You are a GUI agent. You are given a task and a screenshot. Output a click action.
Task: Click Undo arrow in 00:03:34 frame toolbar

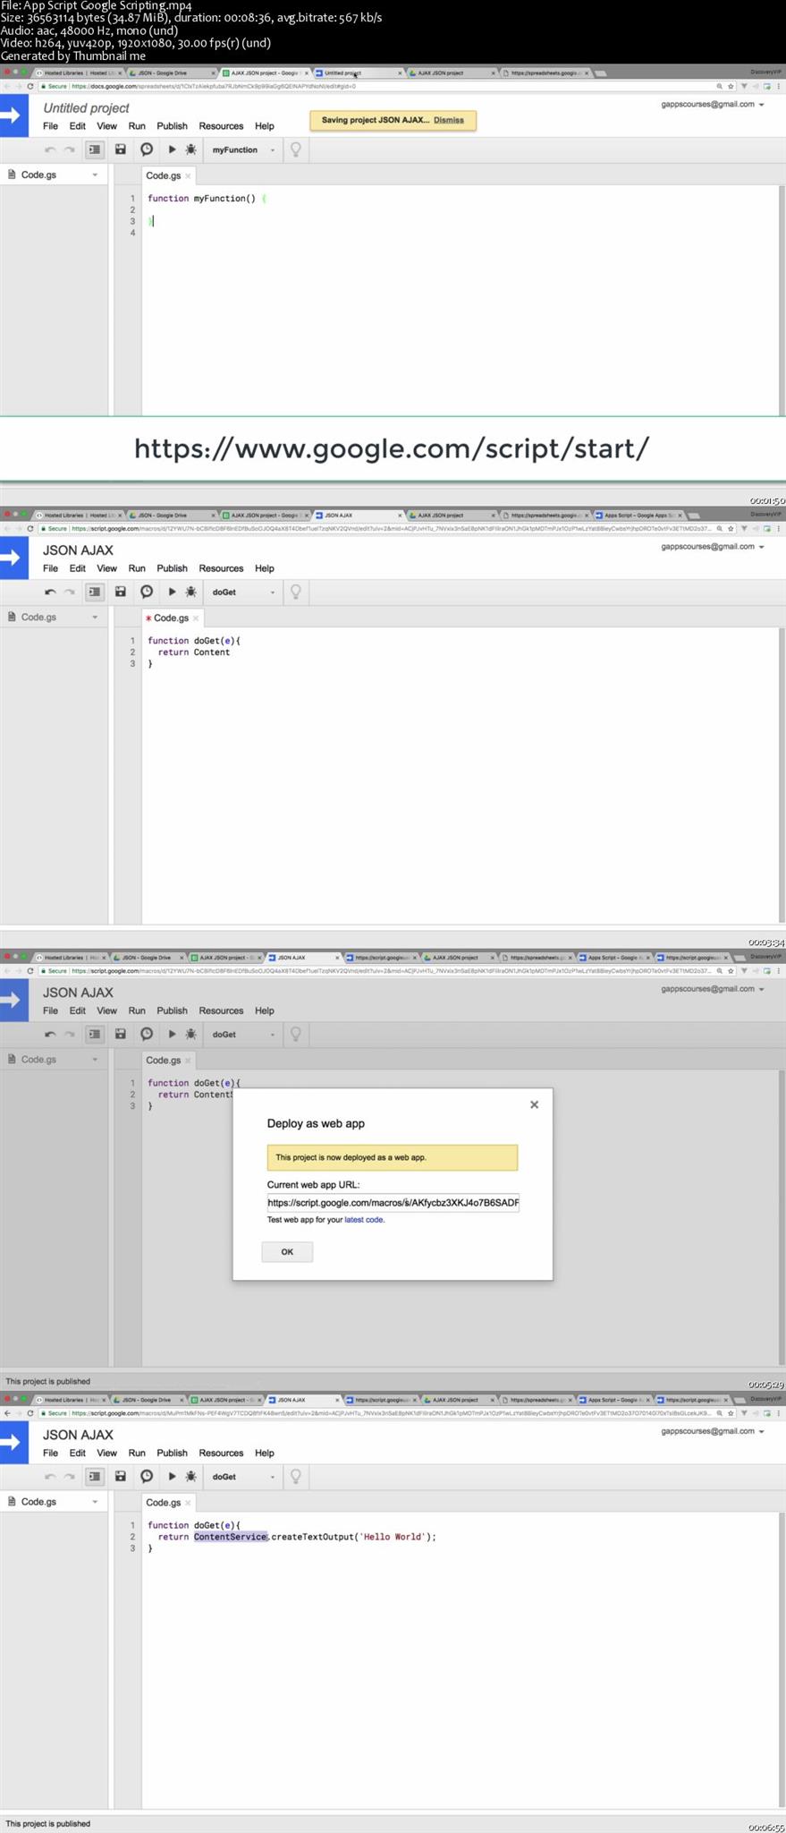pyautogui.click(x=50, y=592)
